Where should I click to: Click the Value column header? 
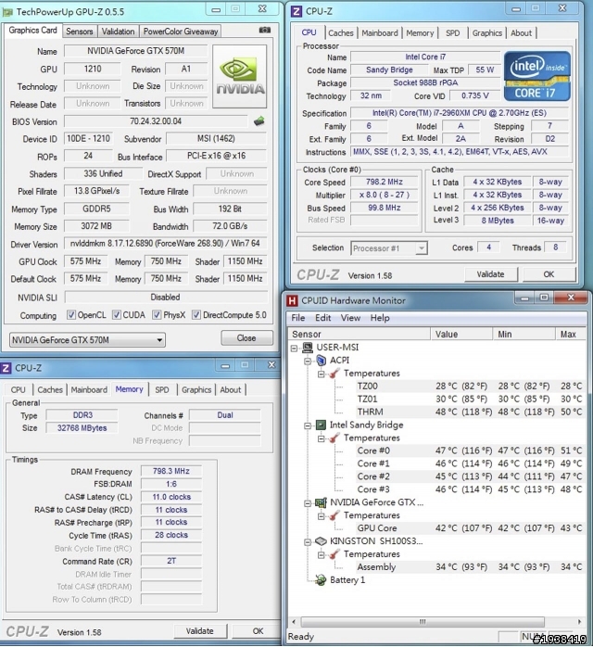point(461,334)
